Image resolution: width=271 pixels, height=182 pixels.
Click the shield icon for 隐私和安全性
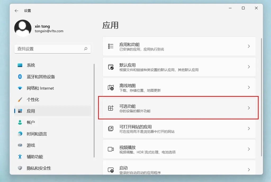[20, 168]
